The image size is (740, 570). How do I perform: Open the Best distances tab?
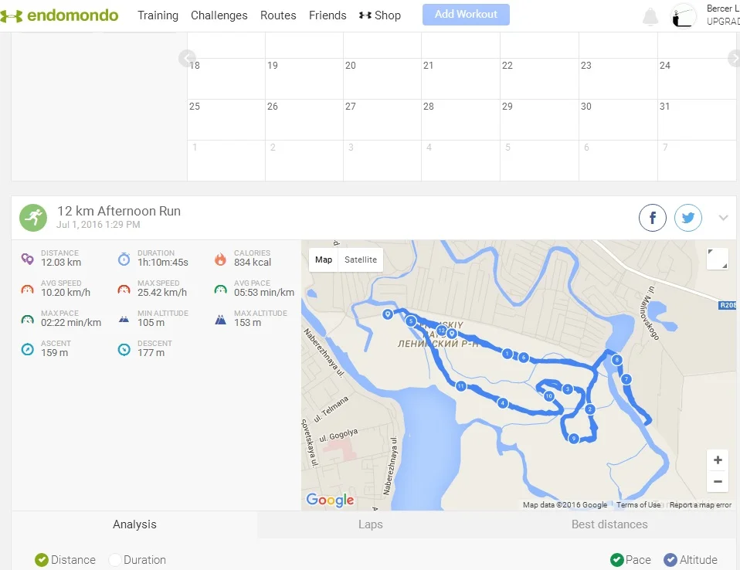point(609,524)
